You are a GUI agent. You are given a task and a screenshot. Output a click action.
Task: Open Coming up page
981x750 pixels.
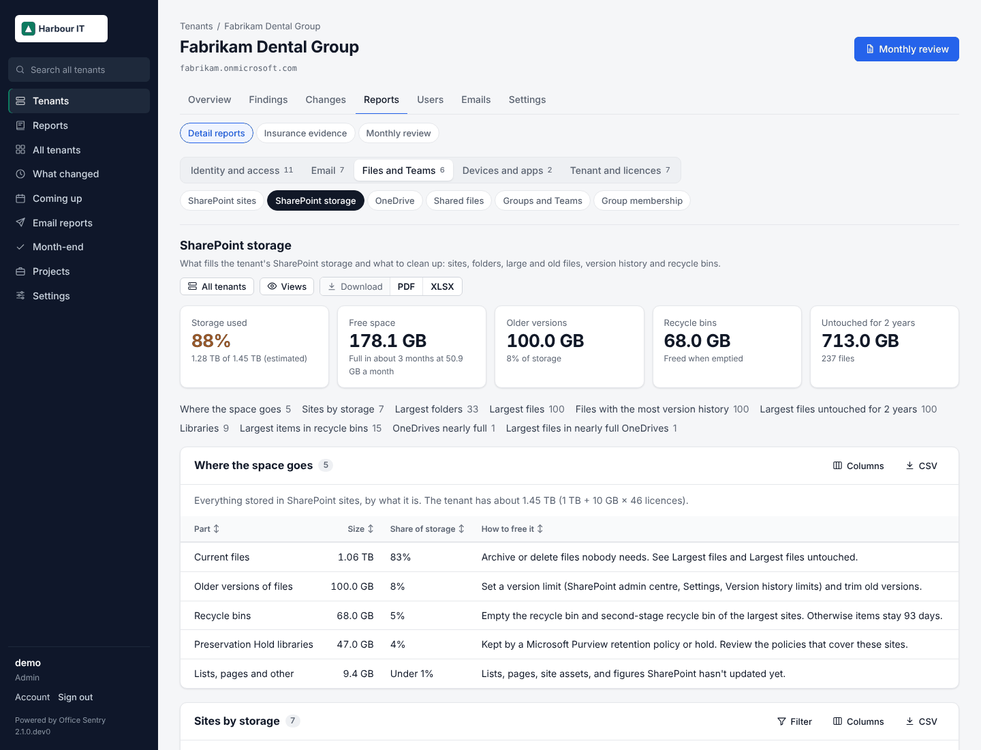[x=79, y=198]
